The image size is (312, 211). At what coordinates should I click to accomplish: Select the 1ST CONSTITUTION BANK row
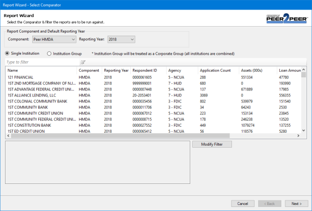(153, 125)
